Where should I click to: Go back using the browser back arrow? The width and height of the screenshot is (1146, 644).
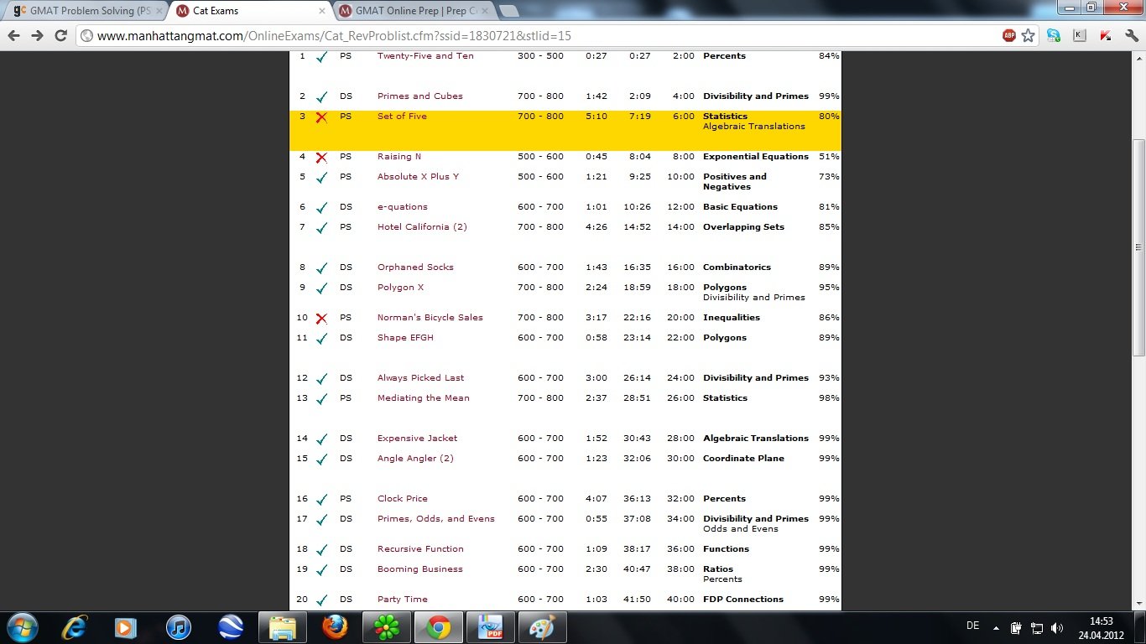coord(13,35)
